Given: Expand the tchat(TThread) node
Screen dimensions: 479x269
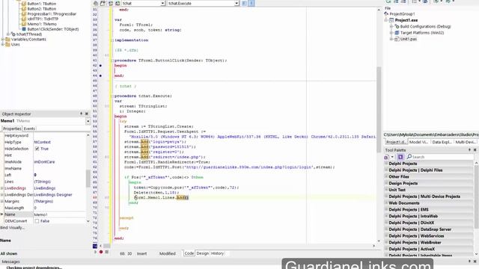Looking at the screenshot, I should [x=8, y=34].
